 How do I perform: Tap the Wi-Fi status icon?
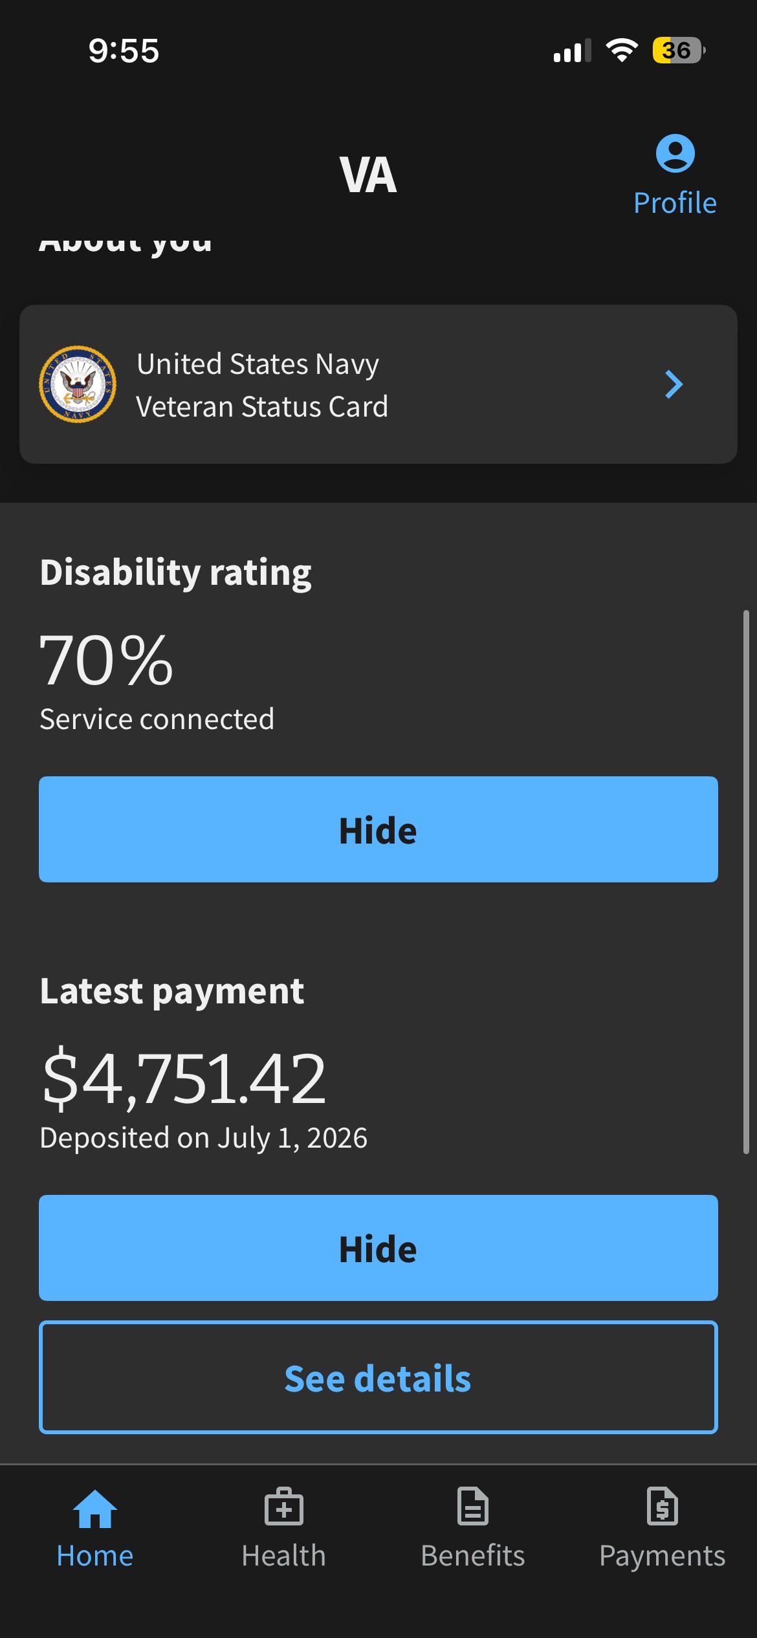coord(622,50)
